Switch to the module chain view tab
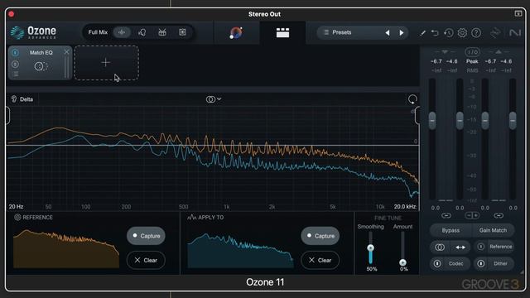The image size is (530, 298). click(282, 33)
